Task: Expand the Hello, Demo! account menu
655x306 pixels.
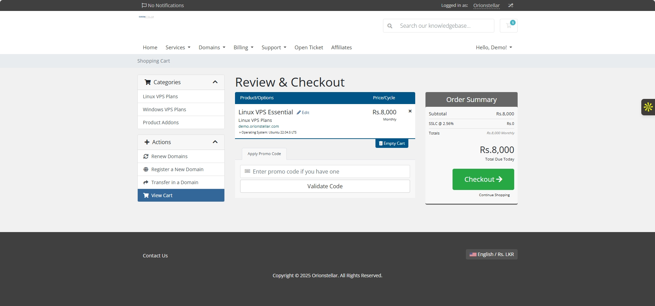Action: click(494, 48)
